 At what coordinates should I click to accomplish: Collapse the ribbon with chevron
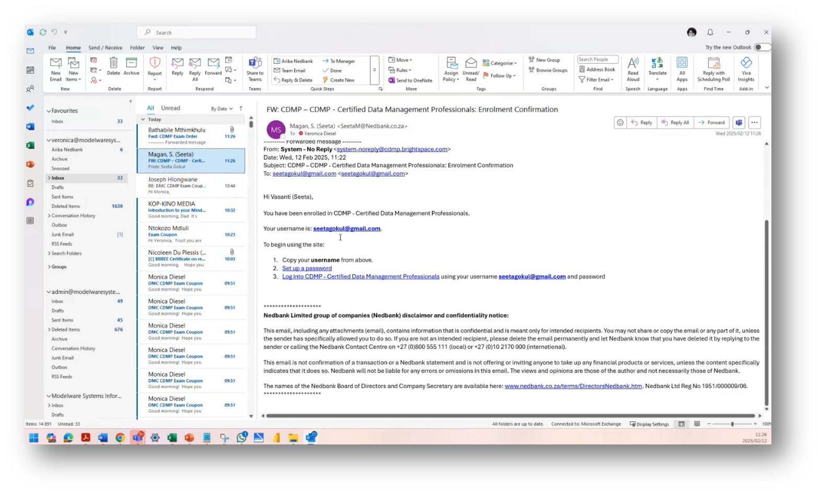[x=767, y=88]
